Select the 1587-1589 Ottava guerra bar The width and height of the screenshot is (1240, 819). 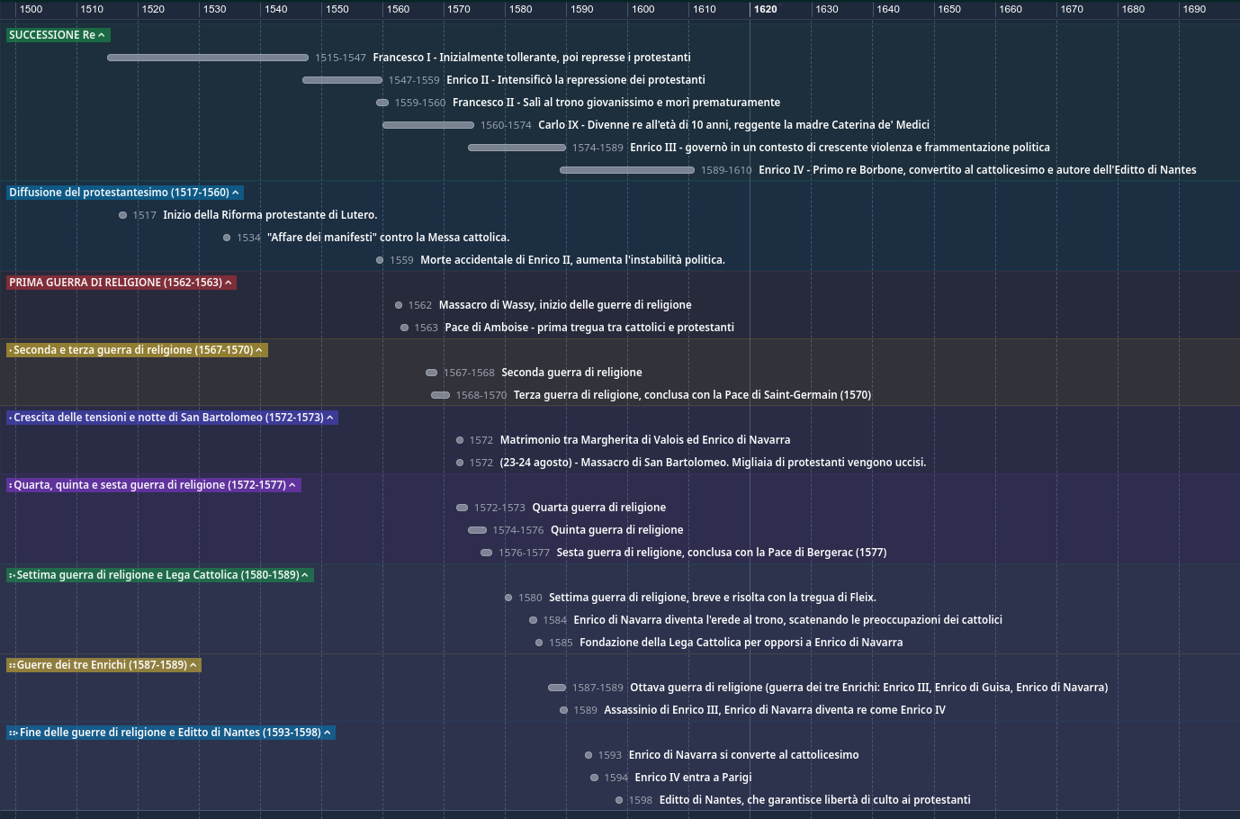pyautogui.click(x=557, y=688)
